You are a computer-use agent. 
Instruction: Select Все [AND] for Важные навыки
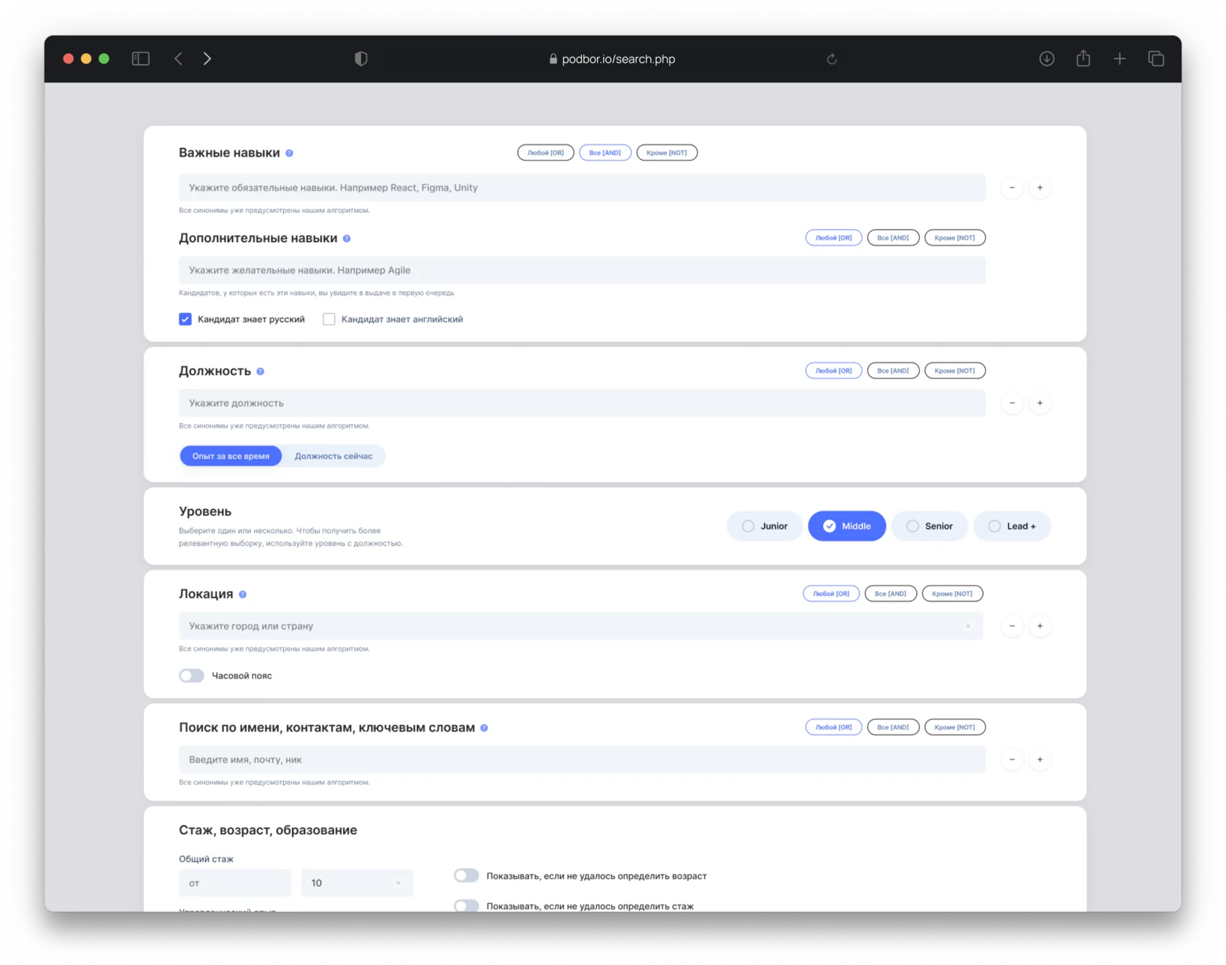click(605, 152)
